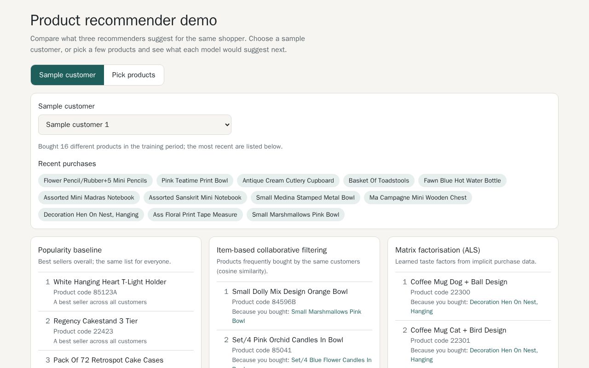The height and width of the screenshot is (368, 589).
Task: Open Small Dolly Mix Design Orange Bowl
Action: coord(290,292)
